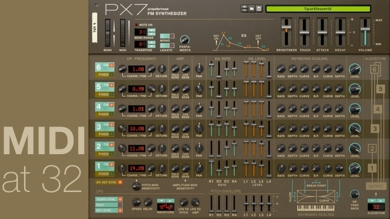Decrease Bend Range with the down arrow
Screen dimensions: 390x219
(151, 34)
